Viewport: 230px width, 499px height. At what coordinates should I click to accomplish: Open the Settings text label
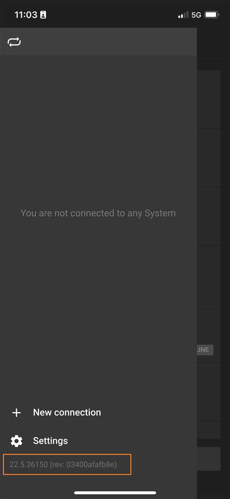(50, 441)
